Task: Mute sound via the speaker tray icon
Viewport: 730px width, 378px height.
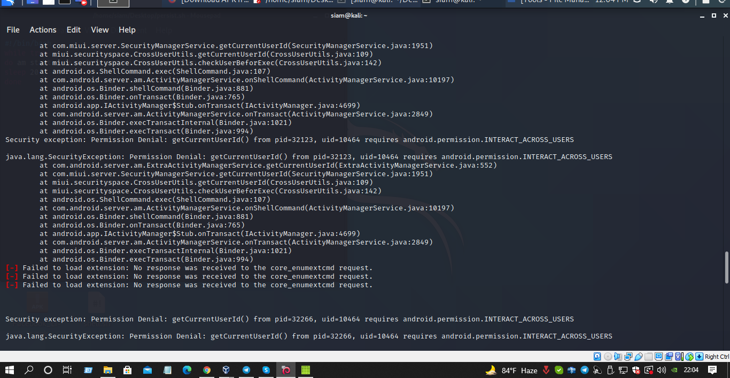Action: (x=661, y=371)
